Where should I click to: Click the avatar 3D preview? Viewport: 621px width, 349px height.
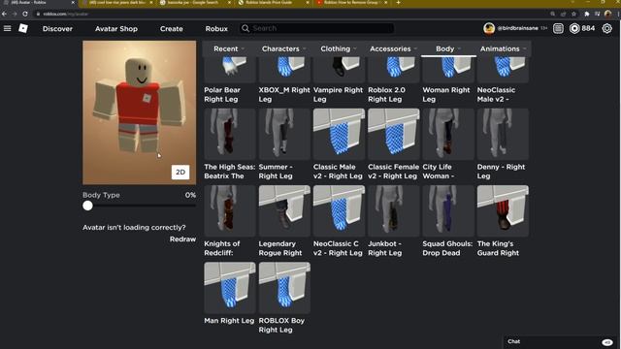coord(139,112)
